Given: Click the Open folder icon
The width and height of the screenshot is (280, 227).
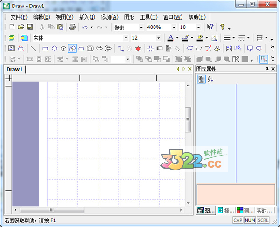Looking at the screenshot, I should click(x=21, y=28).
